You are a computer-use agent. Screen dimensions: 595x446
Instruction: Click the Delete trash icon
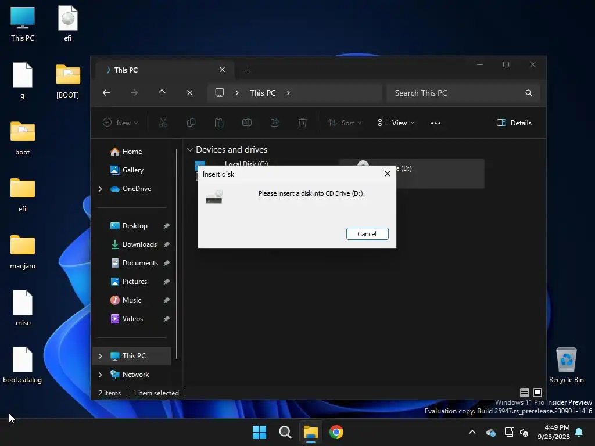302,123
